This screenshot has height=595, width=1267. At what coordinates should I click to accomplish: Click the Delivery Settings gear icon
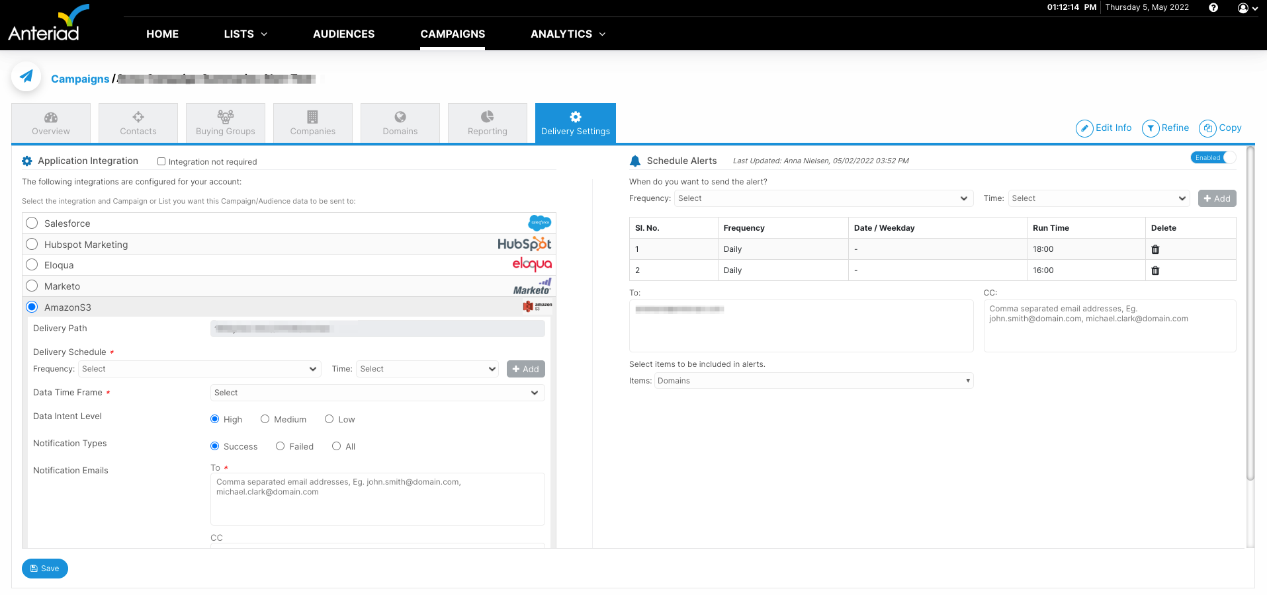click(x=576, y=117)
